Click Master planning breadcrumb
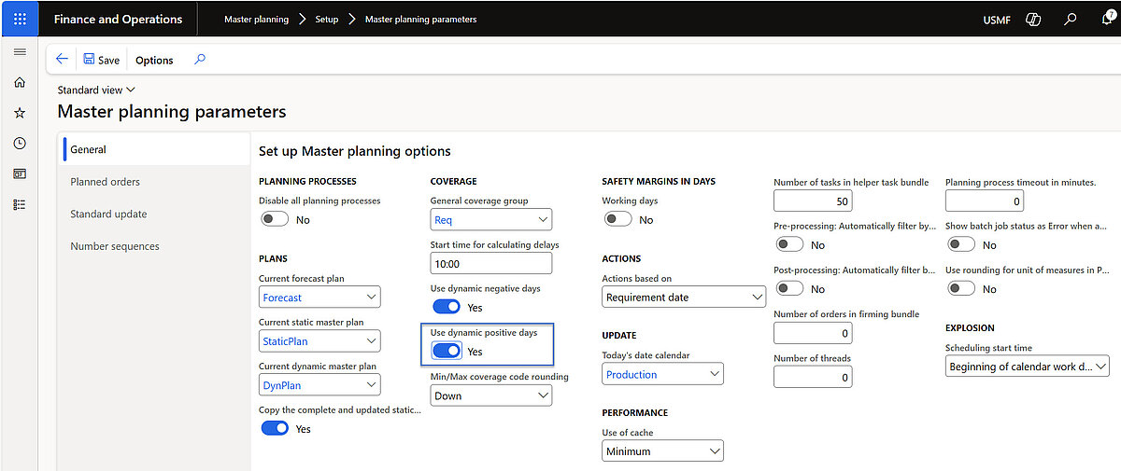1121x471 pixels. pyautogui.click(x=257, y=19)
